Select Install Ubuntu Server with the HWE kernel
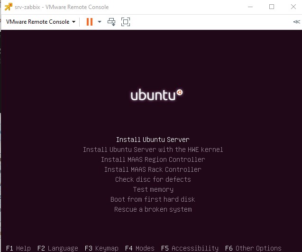This screenshot has height=252, width=302. tap(153, 149)
